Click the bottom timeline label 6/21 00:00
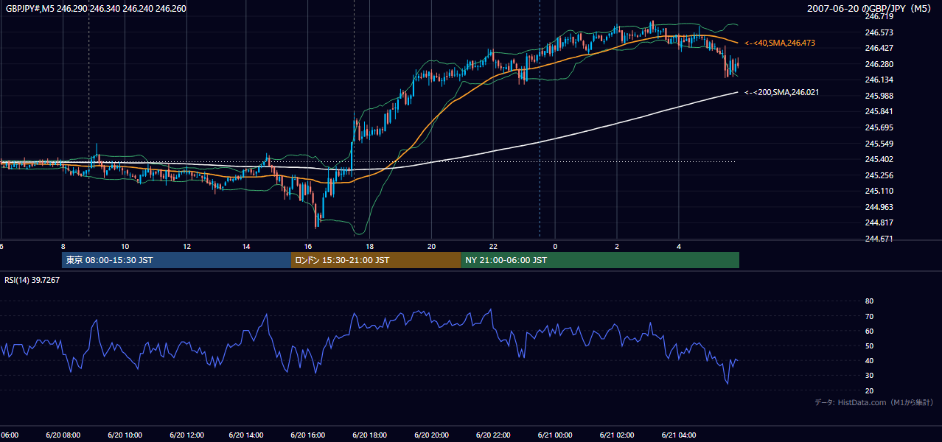 (555, 435)
